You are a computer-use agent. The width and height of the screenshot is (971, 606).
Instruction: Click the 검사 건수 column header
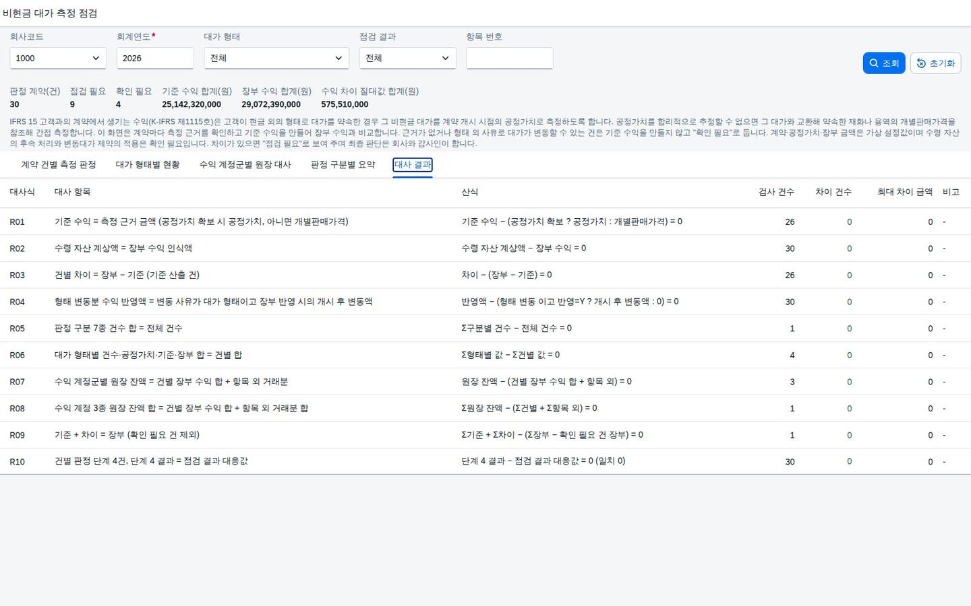pos(777,192)
